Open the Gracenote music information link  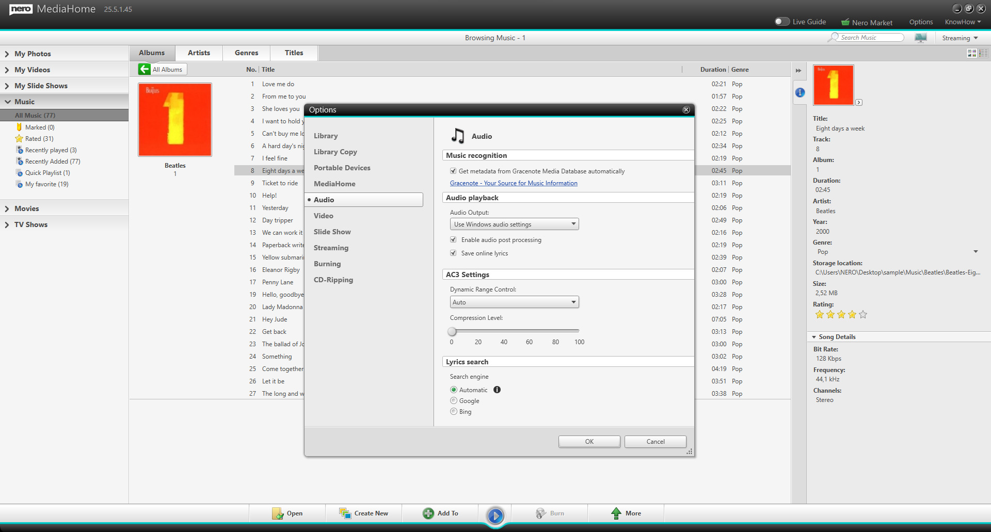click(514, 183)
